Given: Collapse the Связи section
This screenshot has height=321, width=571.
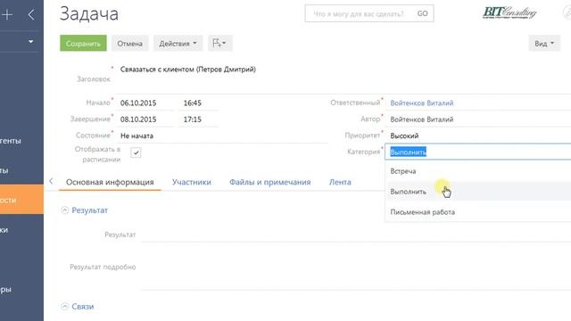Looking at the screenshot, I should (65, 307).
